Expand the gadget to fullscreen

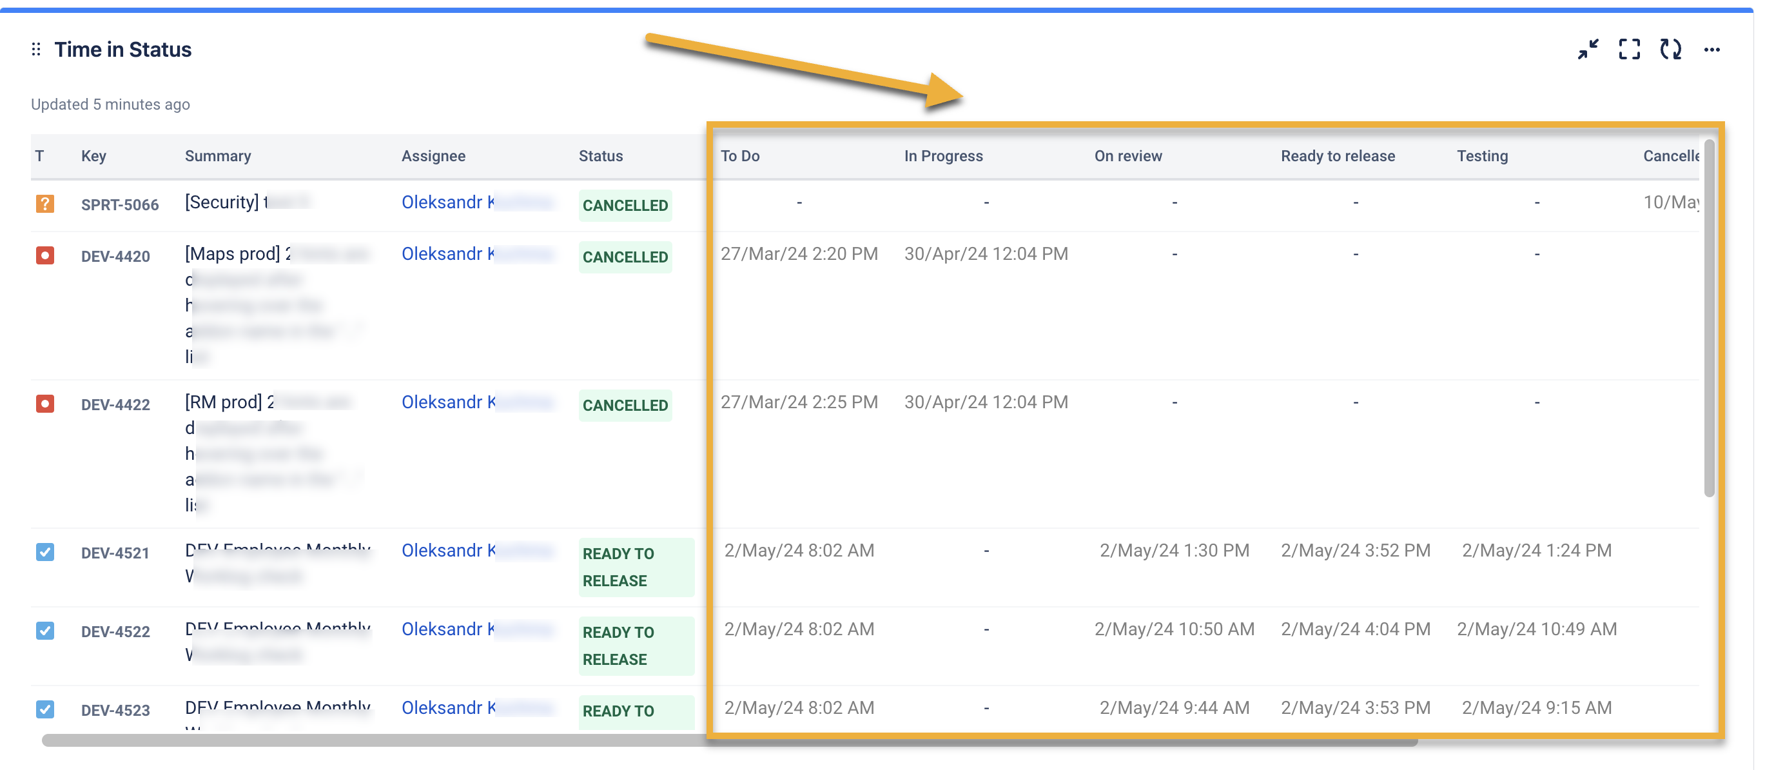click(1630, 50)
